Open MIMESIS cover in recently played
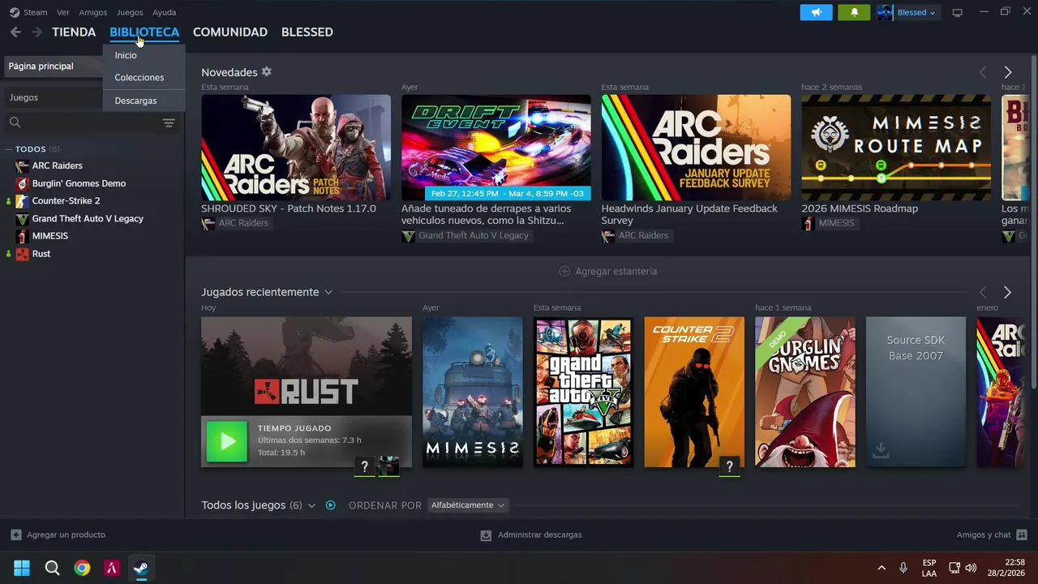 (473, 392)
